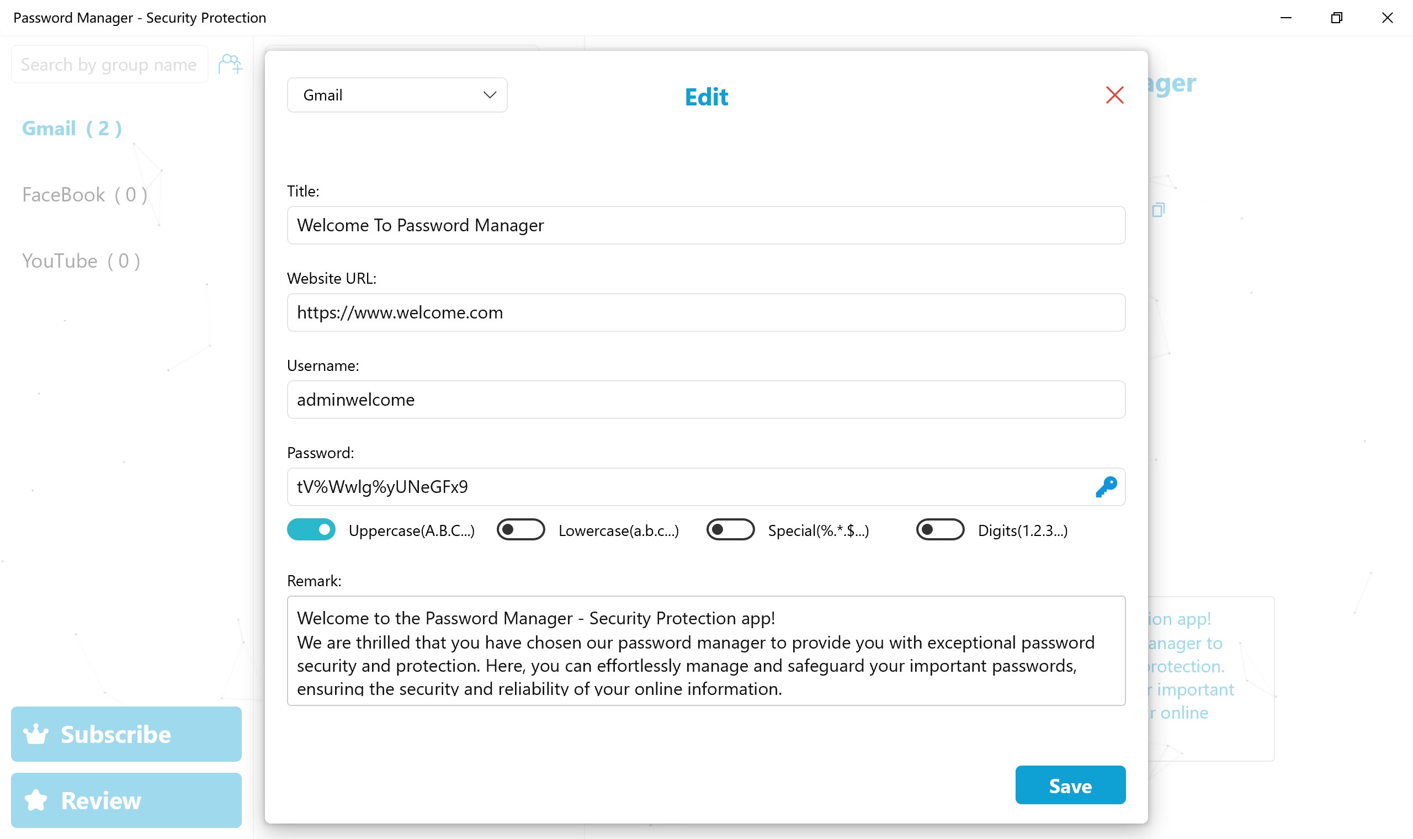Open the Gmail group dropdown
Screen dimensions: 1413x839
coord(397,95)
